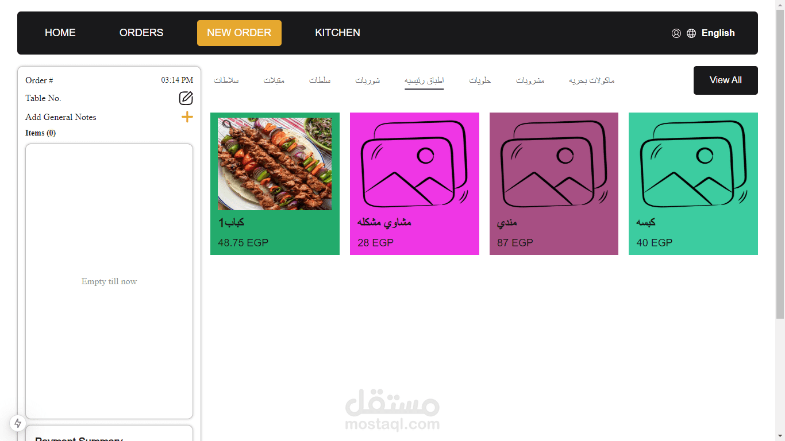
Task: Select the كباب1 kebab food image
Action: coord(275,164)
